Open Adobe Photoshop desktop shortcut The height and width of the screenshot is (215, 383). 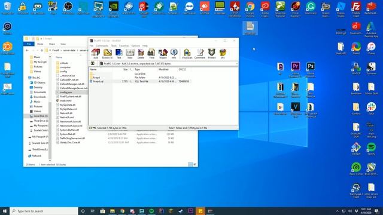coord(311,69)
